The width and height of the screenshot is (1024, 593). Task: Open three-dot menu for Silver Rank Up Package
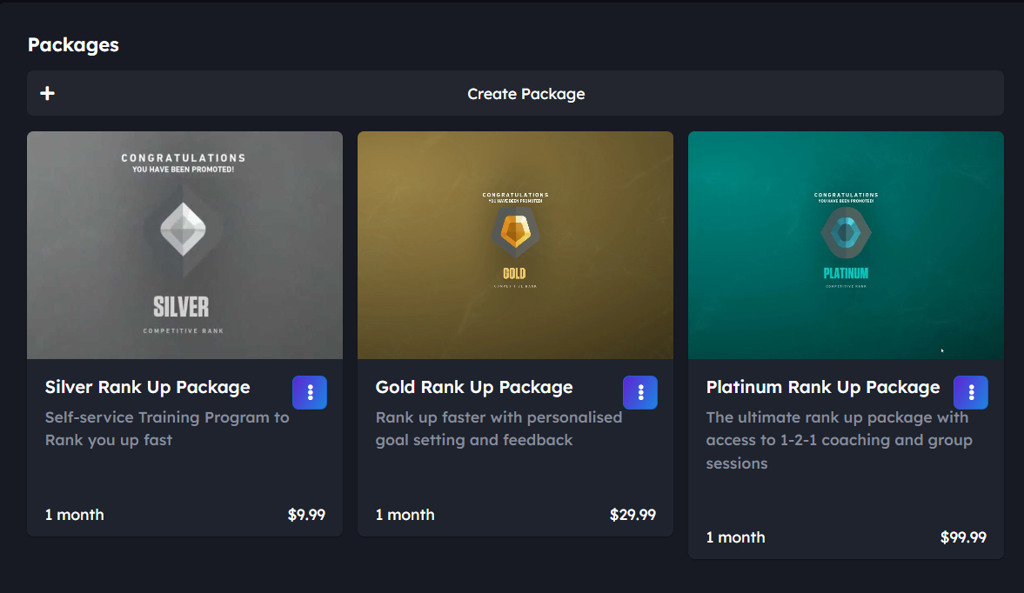click(310, 392)
